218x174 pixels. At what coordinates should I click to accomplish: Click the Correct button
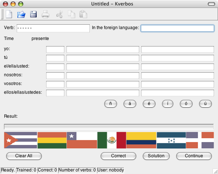click(118, 156)
